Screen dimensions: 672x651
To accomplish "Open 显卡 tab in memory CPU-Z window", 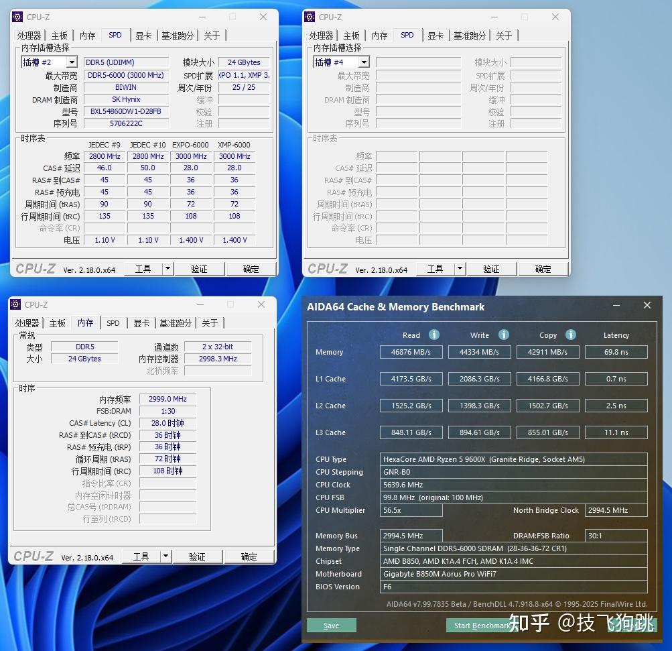I will click(x=141, y=323).
